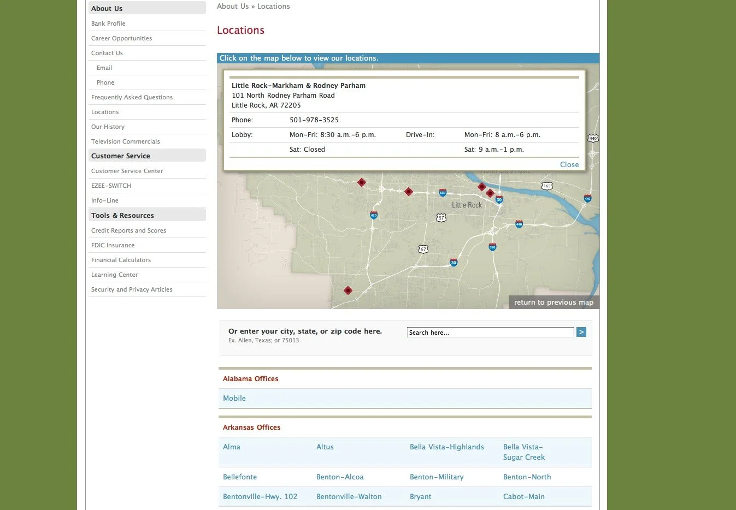Open the Alma office location
Screen dimensions: 736x510
pos(232,447)
